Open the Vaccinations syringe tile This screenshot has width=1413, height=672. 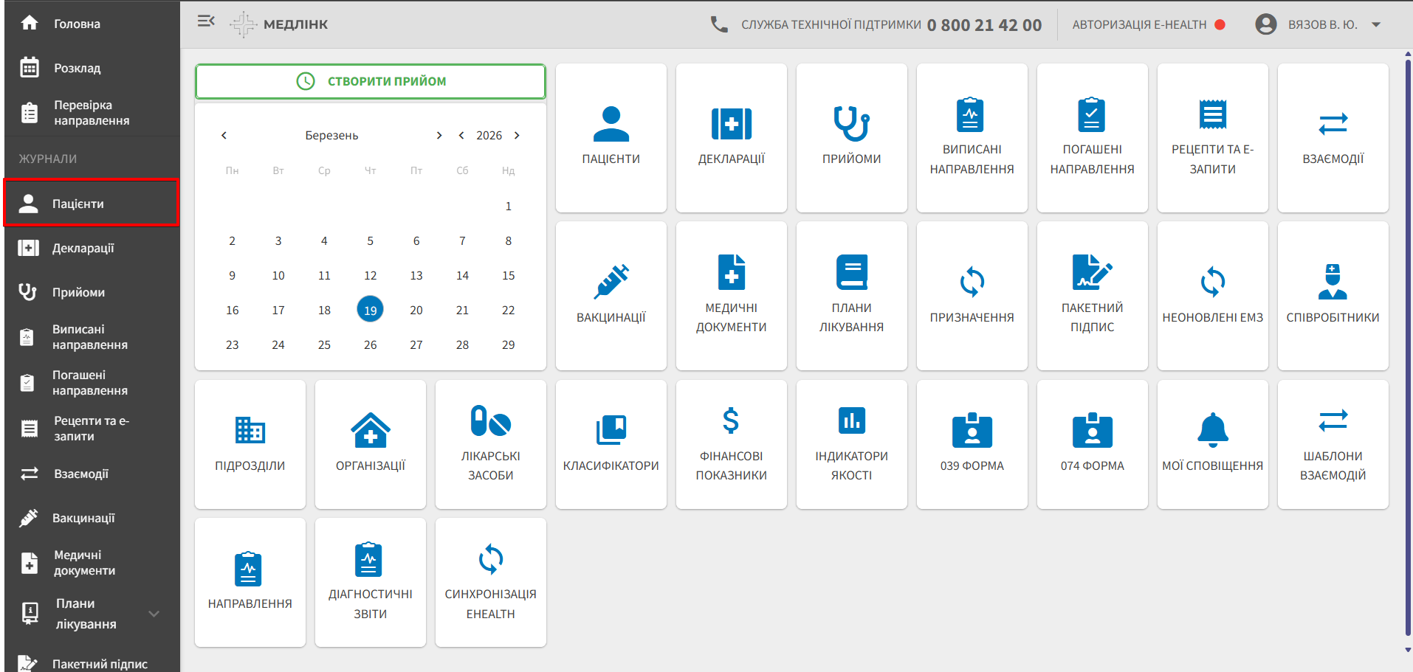(x=611, y=295)
